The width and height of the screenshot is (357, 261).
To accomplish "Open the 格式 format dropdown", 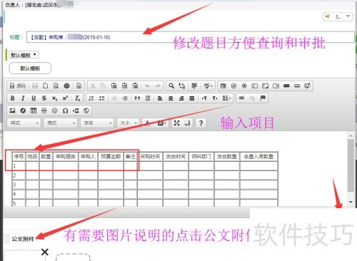I will tap(61, 123).
